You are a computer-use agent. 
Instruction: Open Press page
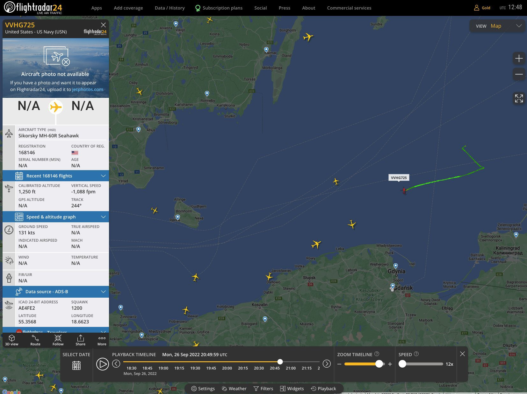click(x=285, y=8)
